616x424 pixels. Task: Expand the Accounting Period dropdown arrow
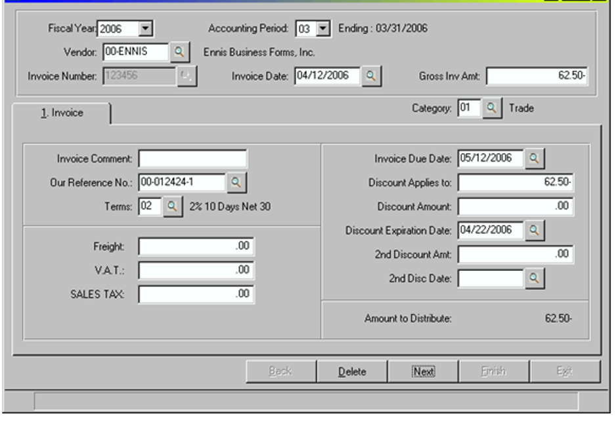(x=323, y=29)
